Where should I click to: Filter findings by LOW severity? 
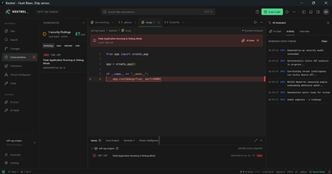pyautogui.click(x=77, y=46)
